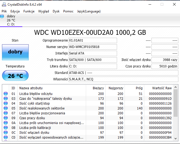Screen dimensions: 180x144
Task: Click status orb for attribute 0B row
Action: pyautogui.click(x=6, y=128)
